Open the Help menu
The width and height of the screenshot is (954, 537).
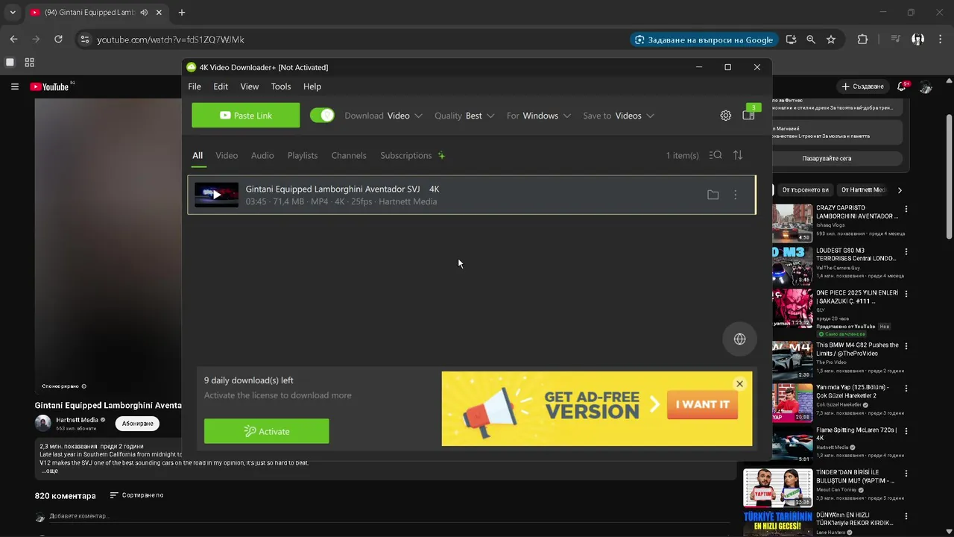point(312,87)
